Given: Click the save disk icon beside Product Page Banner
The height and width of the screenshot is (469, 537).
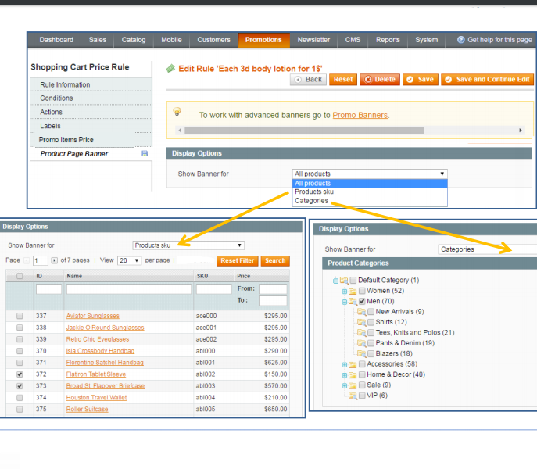Looking at the screenshot, I should click(x=145, y=154).
